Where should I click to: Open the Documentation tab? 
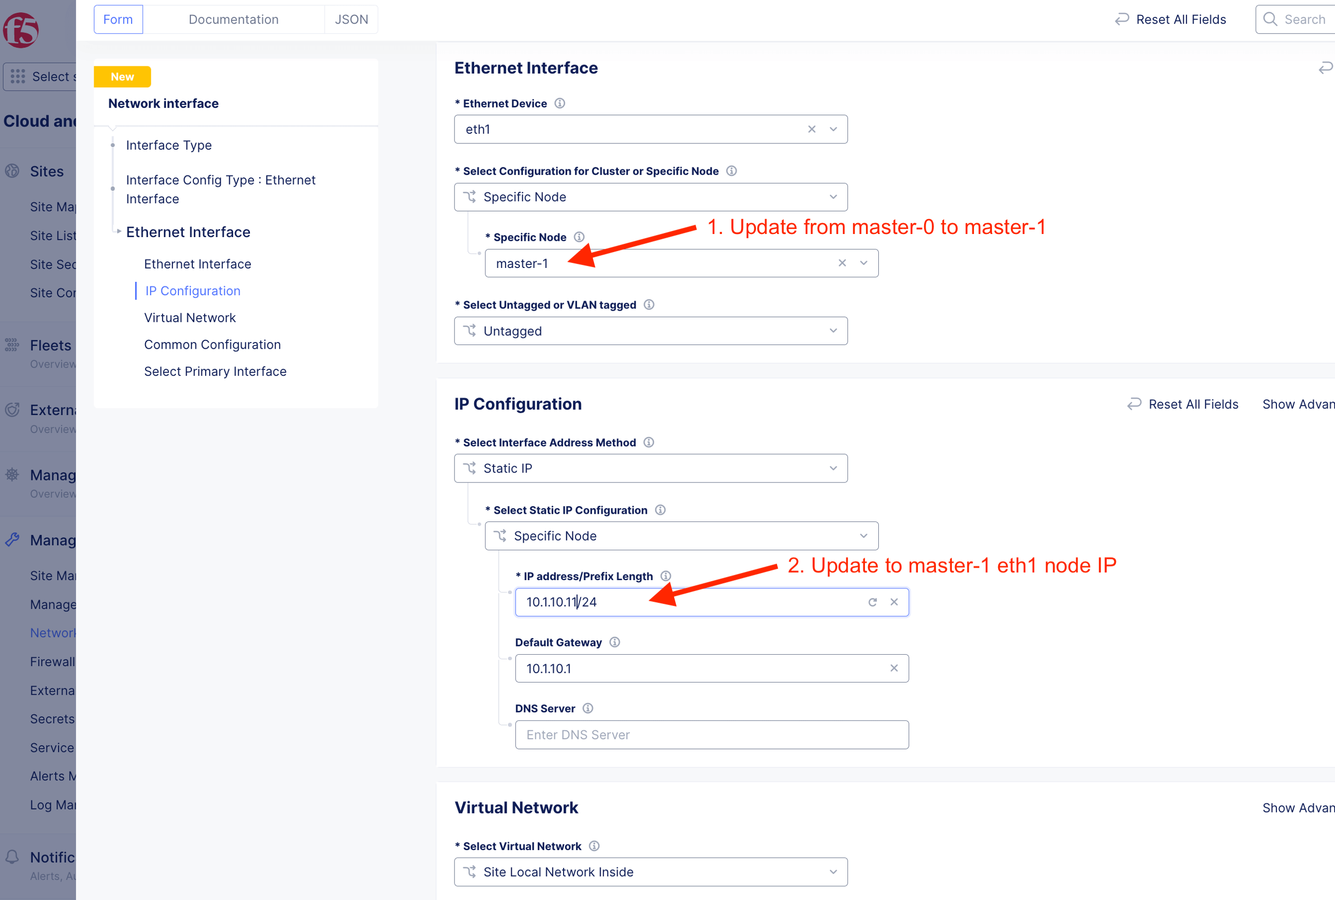pos(233,20)
